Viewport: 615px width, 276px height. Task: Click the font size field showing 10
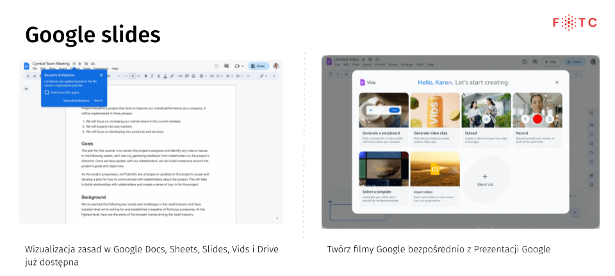(x=132, y=76)
